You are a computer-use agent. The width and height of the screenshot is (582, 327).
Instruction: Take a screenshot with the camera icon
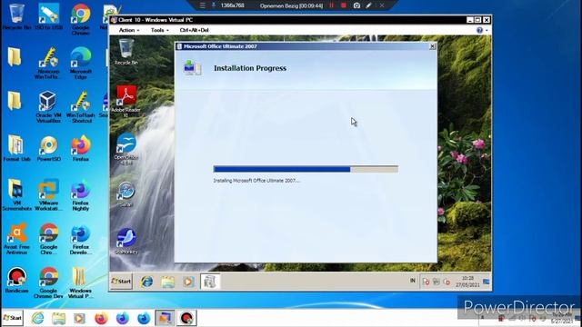coord(356,5)
